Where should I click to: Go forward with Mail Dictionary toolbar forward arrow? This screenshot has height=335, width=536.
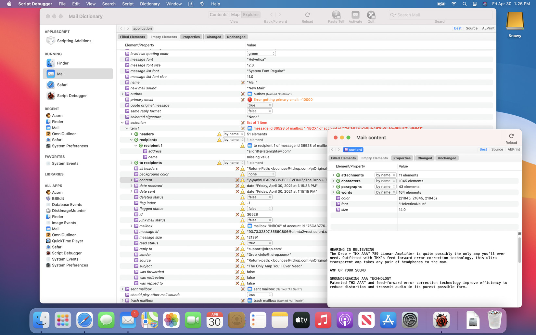tap(280, 15)
